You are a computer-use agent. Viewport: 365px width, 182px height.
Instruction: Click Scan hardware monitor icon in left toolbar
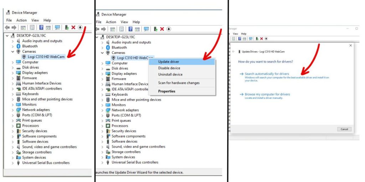click(57, 27)
